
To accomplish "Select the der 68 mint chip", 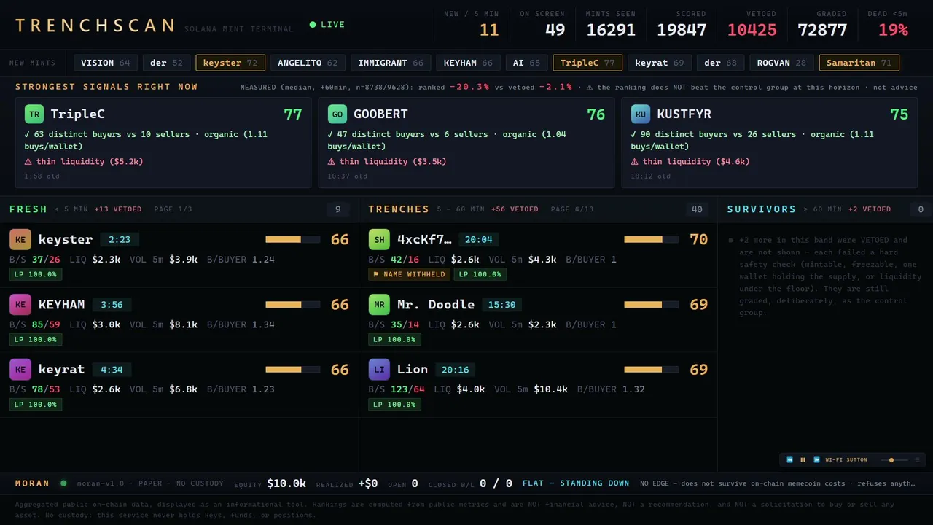I will tap(720, 63).
